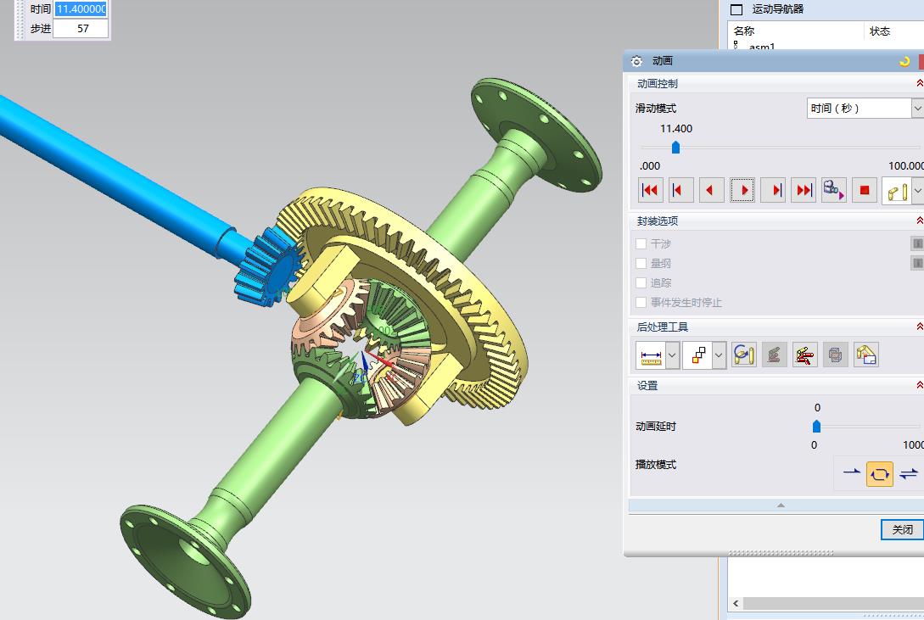Select the measure distance ruler tool

(x=651, y=355)
